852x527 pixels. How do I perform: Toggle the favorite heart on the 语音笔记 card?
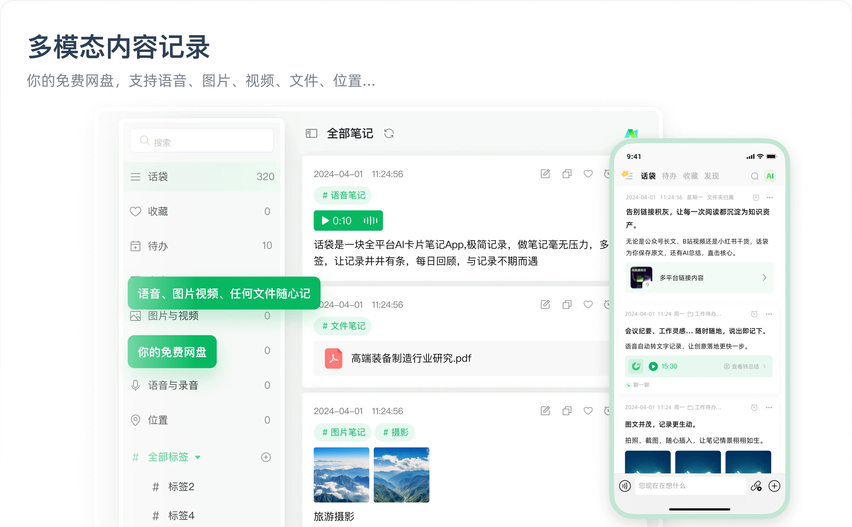pyautogui.click(x=588, y=174)
